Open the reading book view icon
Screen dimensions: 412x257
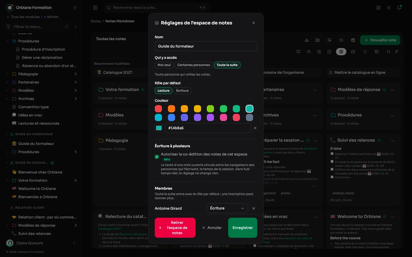[298, 52]
